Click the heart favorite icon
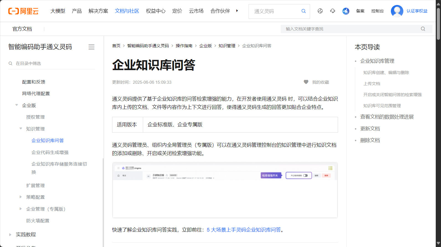Screen dimensions: 441x247 pyautogui.click(x=306, y=82)
